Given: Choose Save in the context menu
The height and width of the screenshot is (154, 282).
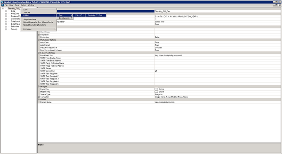Looking at the screenshot, I should click(39, 10).
